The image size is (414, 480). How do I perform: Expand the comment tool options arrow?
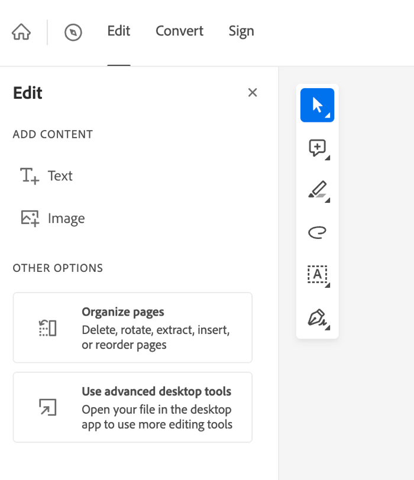click(x=328, y=158)
